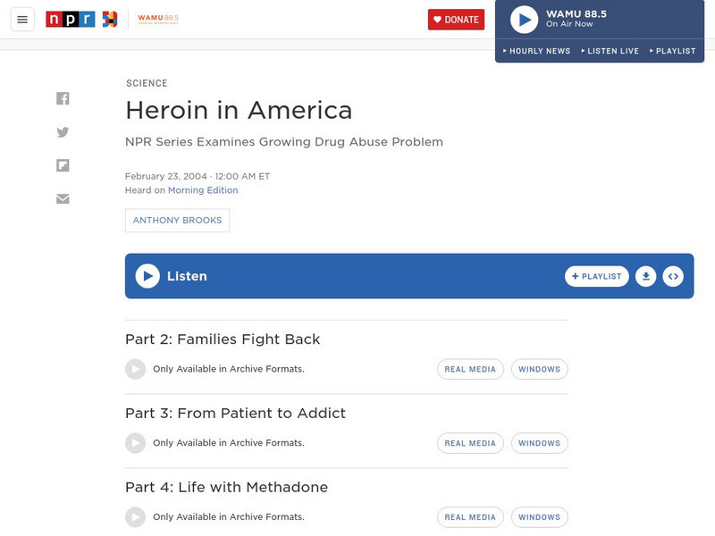Add story to Playlist
This screenshot has width=715, height=536.
(597, 276)
